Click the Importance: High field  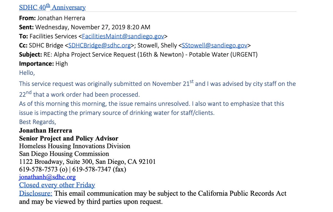coord(43,64)
